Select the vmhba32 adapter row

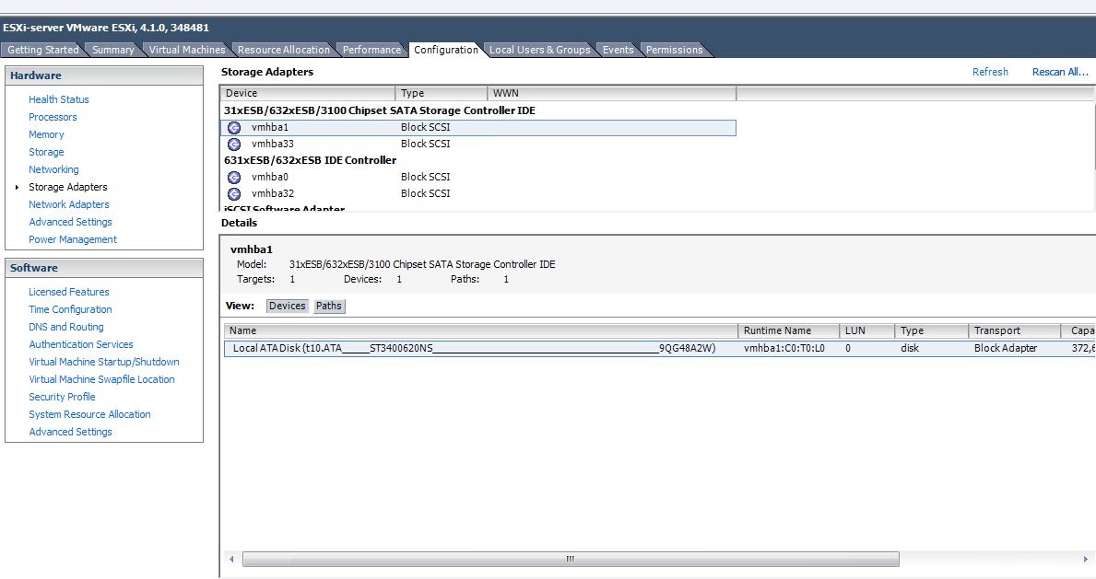click(478, 194)
